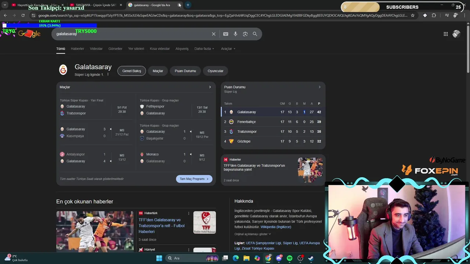Screen dimensions: 470x264
Task: Select Göztepe row in standings
Action: click(273, 142)
